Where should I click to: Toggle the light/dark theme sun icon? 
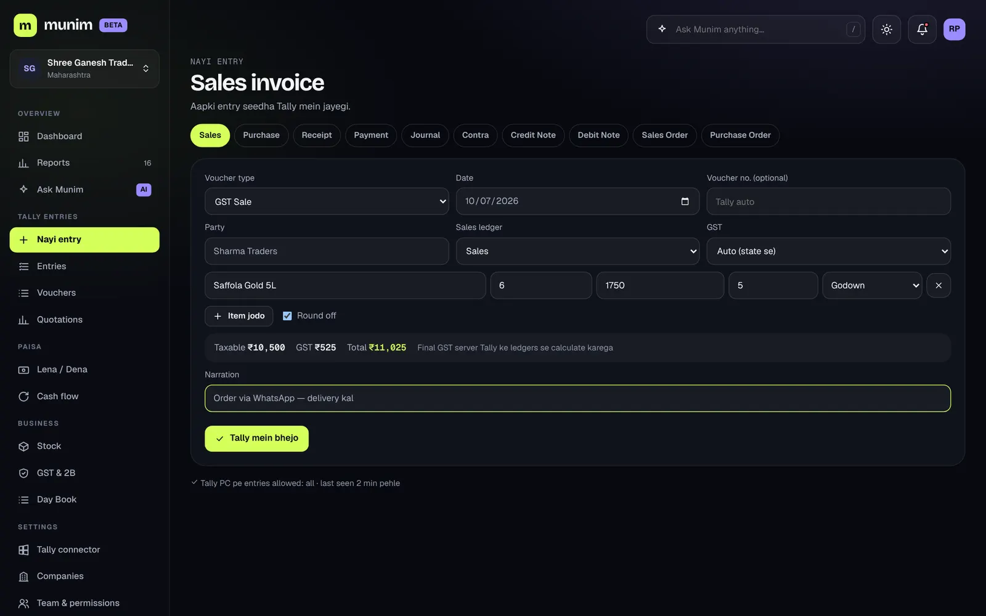(887, 30)
